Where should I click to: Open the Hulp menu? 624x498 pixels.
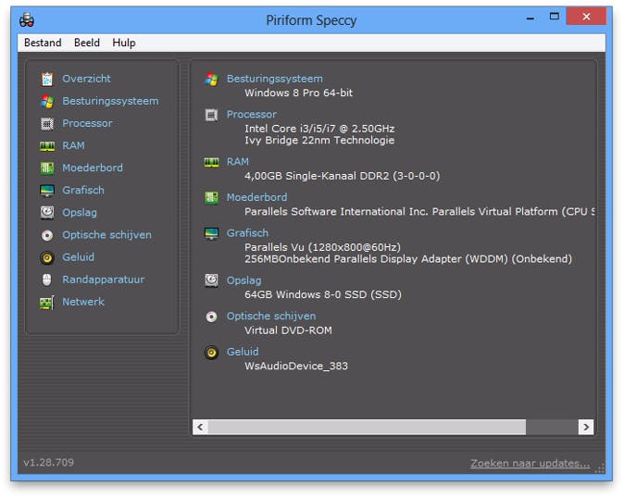[124, 43]
